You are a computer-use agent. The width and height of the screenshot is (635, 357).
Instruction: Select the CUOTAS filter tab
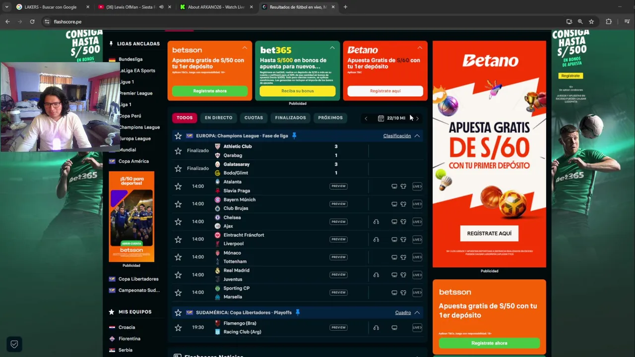[254, 118]
